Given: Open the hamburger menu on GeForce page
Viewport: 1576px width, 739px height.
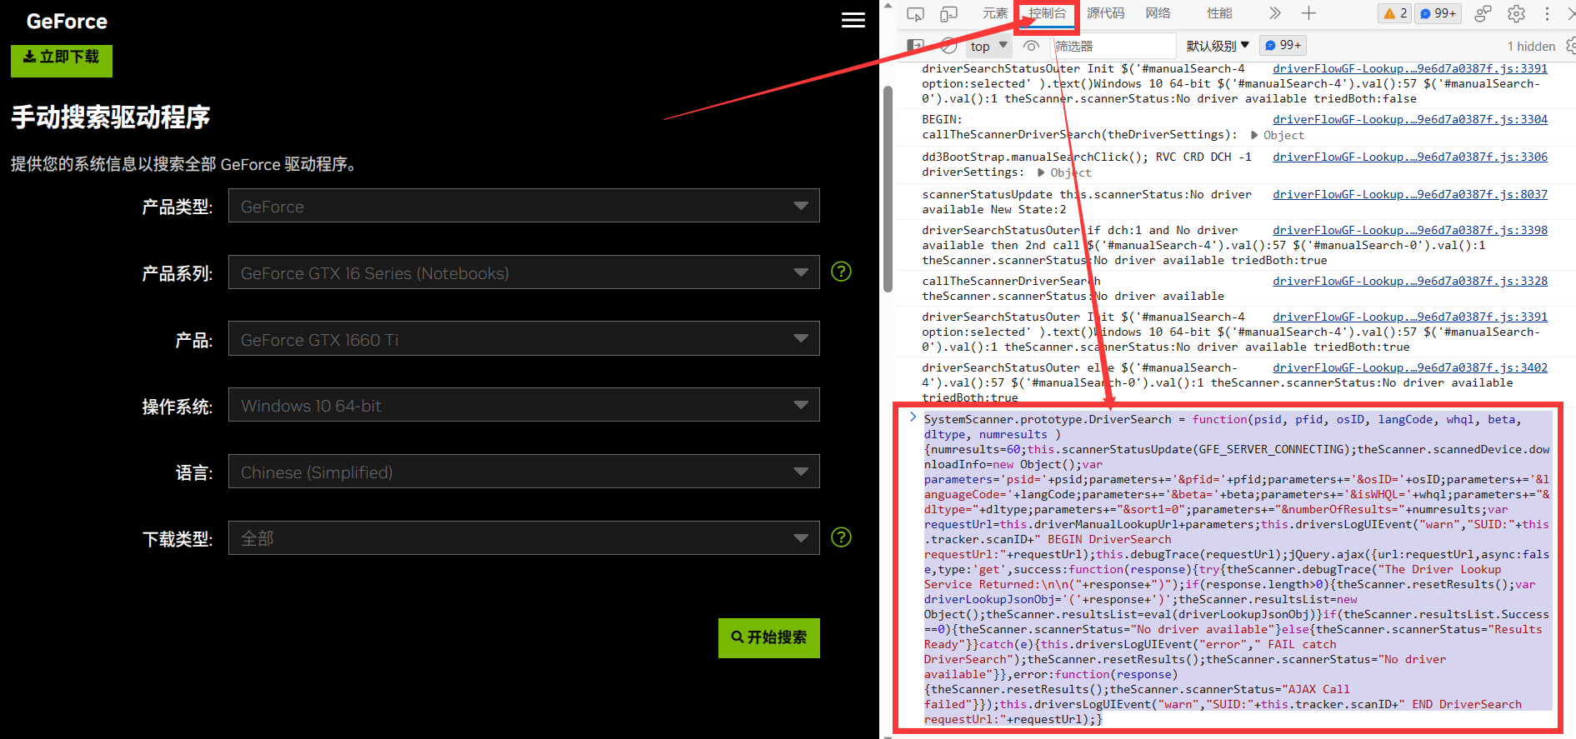Looking at the screenshot, I should [x=853, y=20].
